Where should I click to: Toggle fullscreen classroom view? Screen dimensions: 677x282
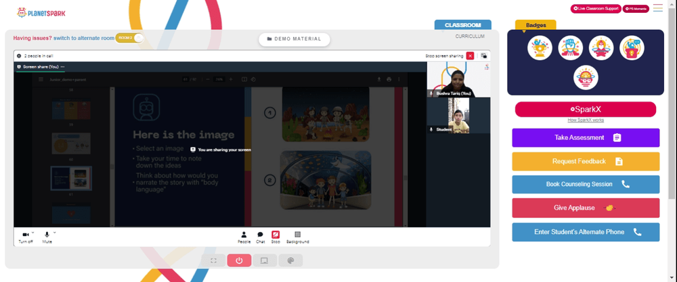(213, 260)
